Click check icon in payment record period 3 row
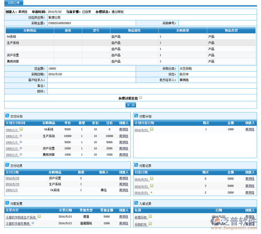The width and height of the screenshot is (261, 234). pyautogui.click(x=152, y=186)
